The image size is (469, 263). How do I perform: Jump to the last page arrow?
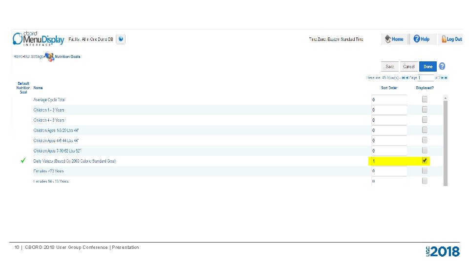pyautogui.click(x=446, y=78)
